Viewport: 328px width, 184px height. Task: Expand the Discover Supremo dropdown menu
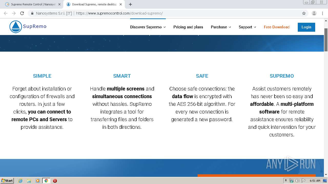[x=148, y=27]
